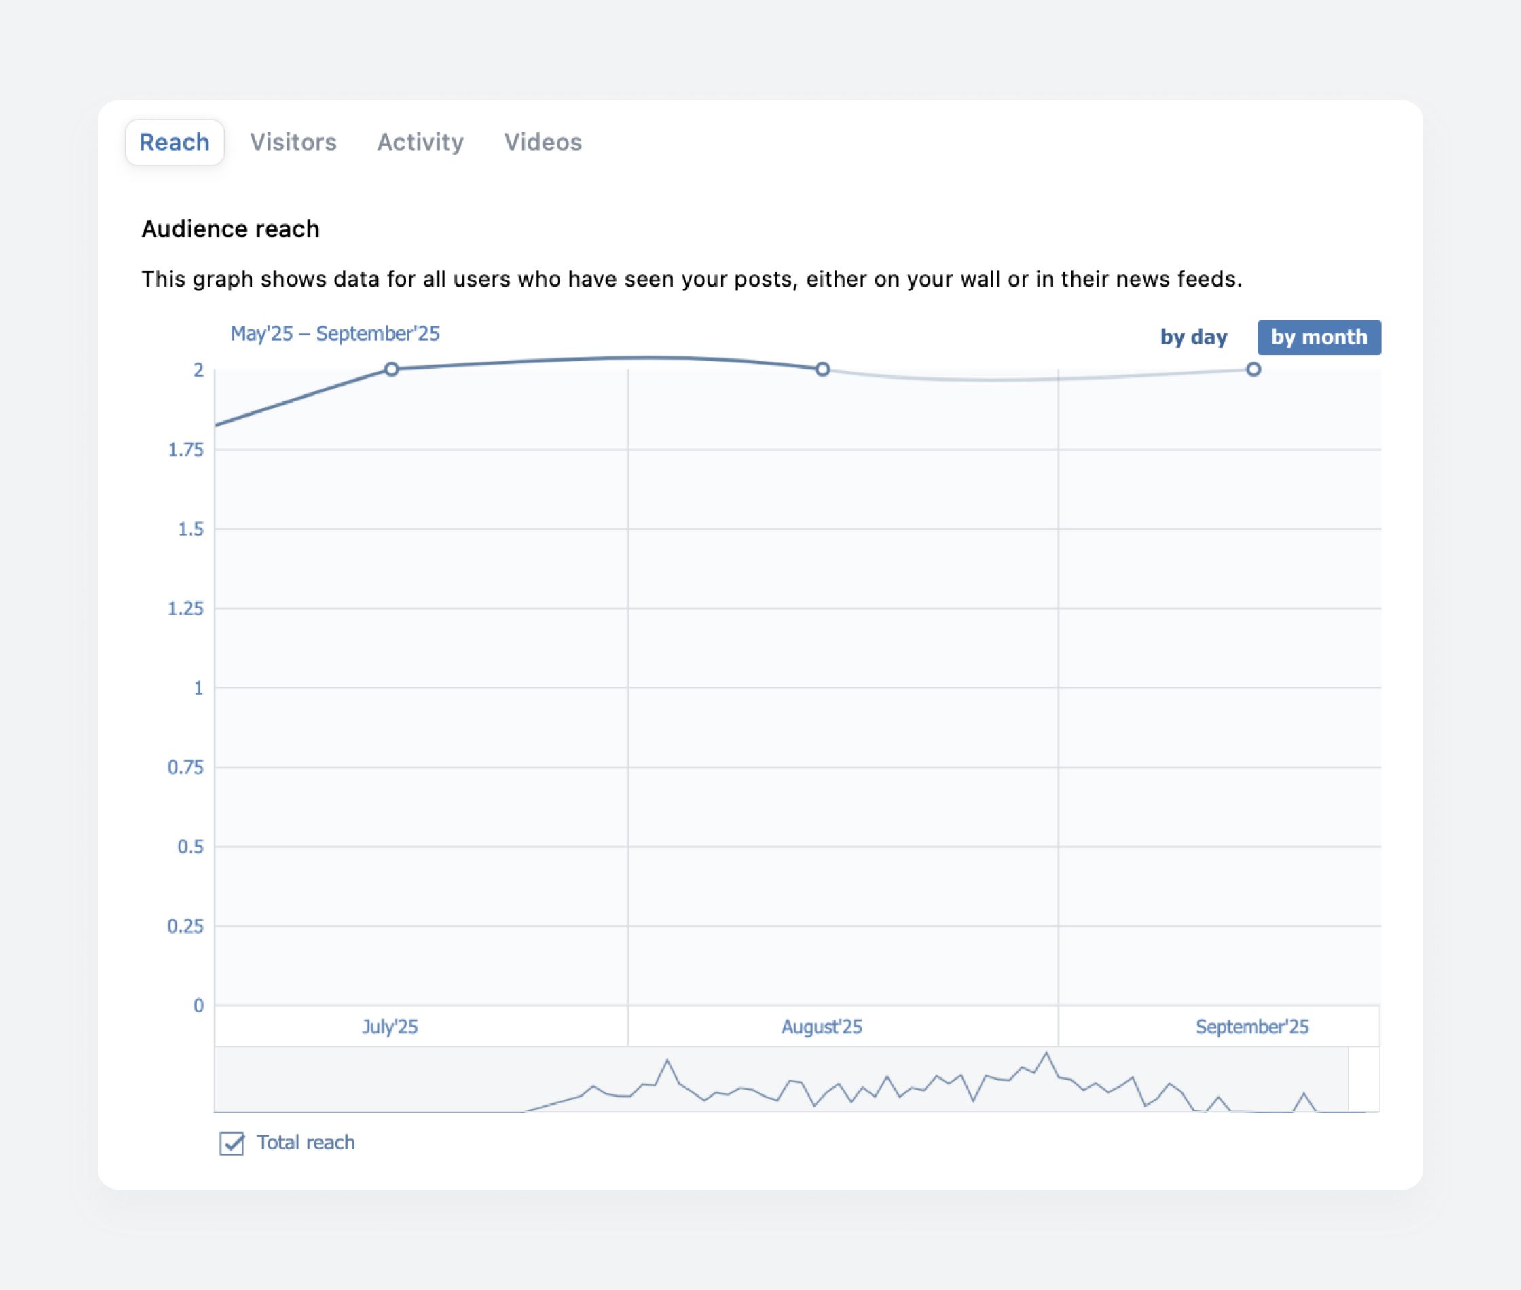Switch graph to by day view
1521x1290 pixels.
1194,337
